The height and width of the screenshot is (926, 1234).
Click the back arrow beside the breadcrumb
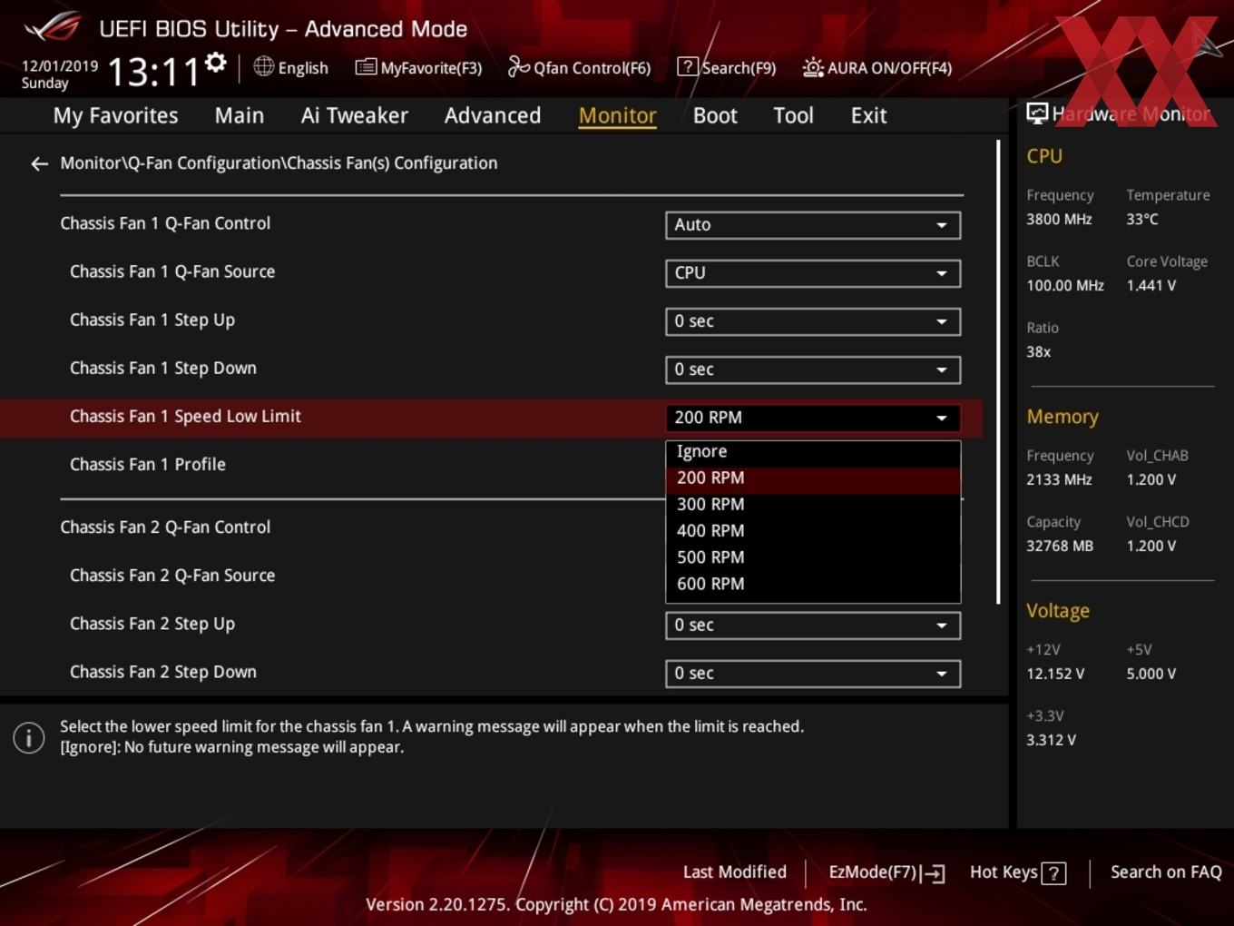pos(39,163)
